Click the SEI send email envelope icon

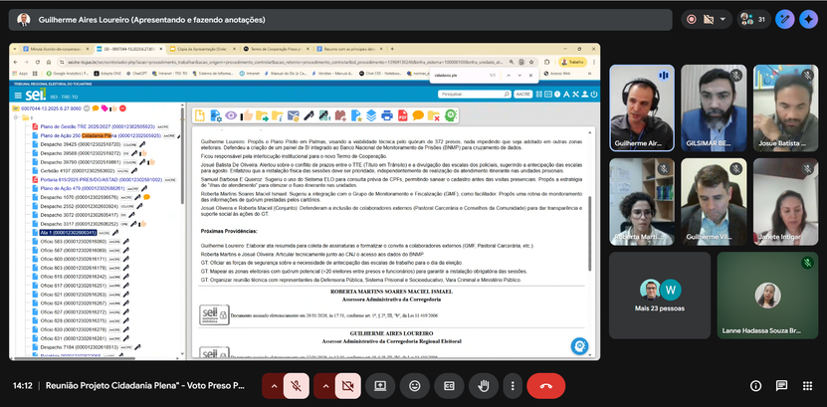[293, 115]
